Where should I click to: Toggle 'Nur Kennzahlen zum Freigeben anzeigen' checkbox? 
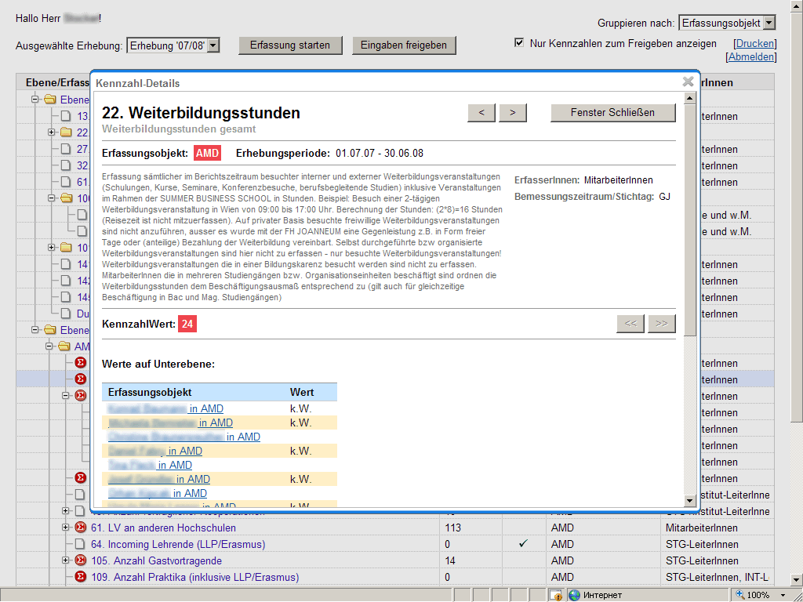(519, 43)
